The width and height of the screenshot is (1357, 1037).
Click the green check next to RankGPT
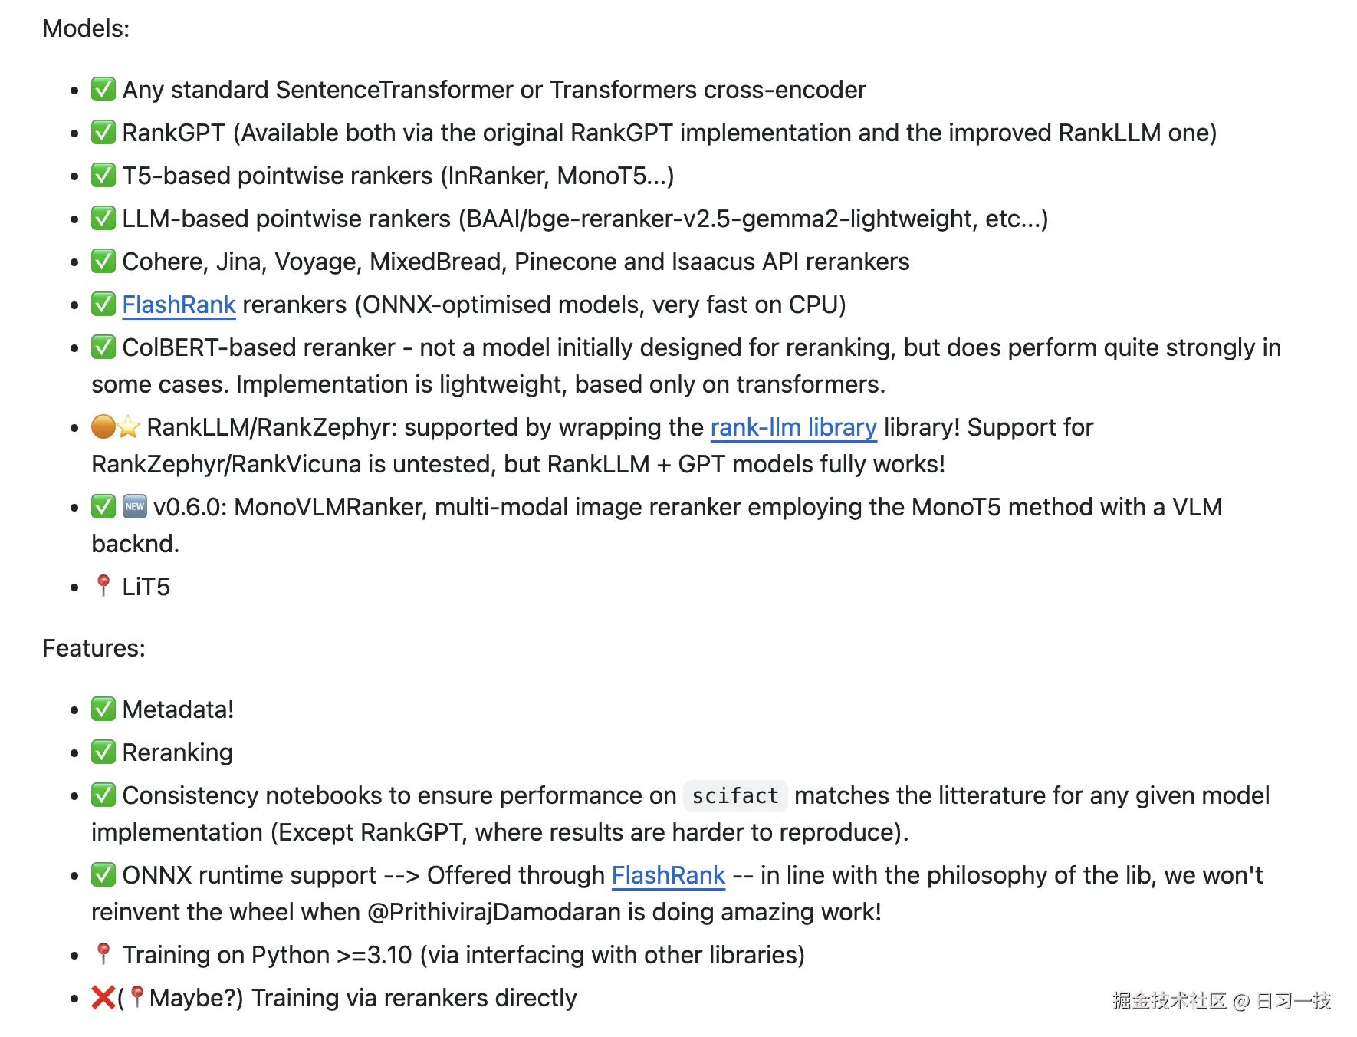pyautogui.click(x=103, y=133)
